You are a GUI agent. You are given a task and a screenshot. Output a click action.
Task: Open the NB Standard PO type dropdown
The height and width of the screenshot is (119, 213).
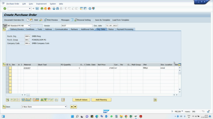click(29, 26)
